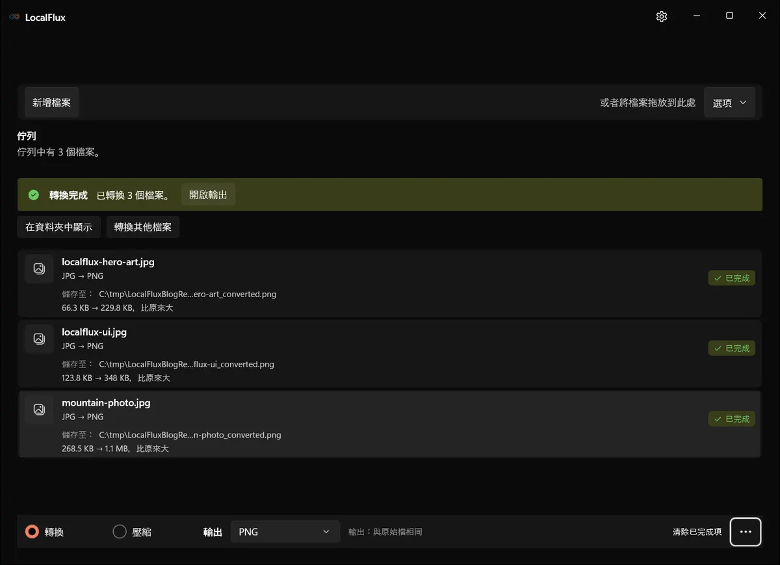Maximize the LocalFlux window

(729, 16)
